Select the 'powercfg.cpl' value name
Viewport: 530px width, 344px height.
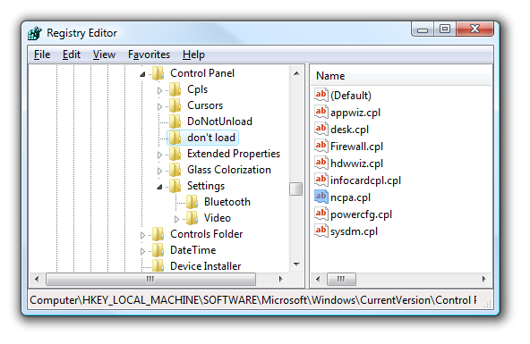362,214
